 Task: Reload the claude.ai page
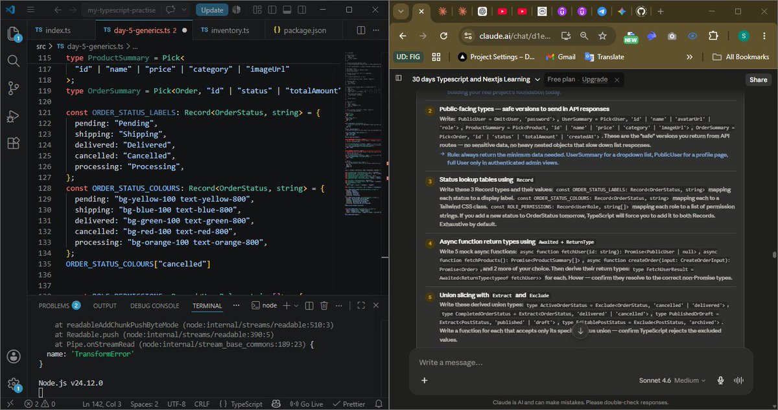(445, 36)
